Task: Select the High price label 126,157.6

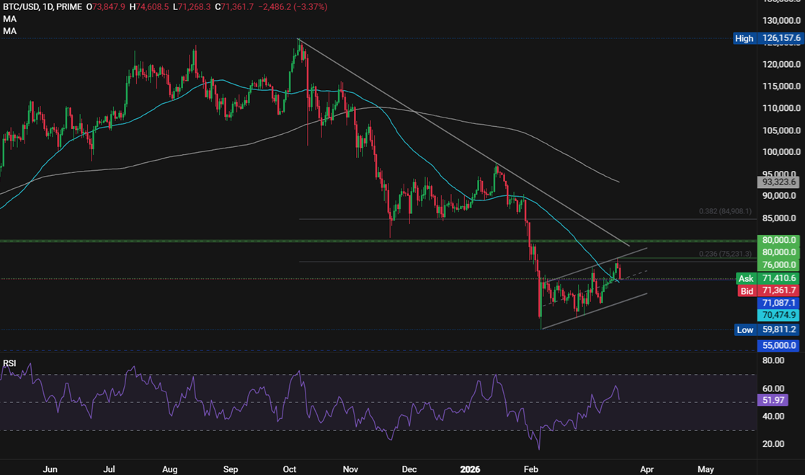Action: (x=766, y=38)
